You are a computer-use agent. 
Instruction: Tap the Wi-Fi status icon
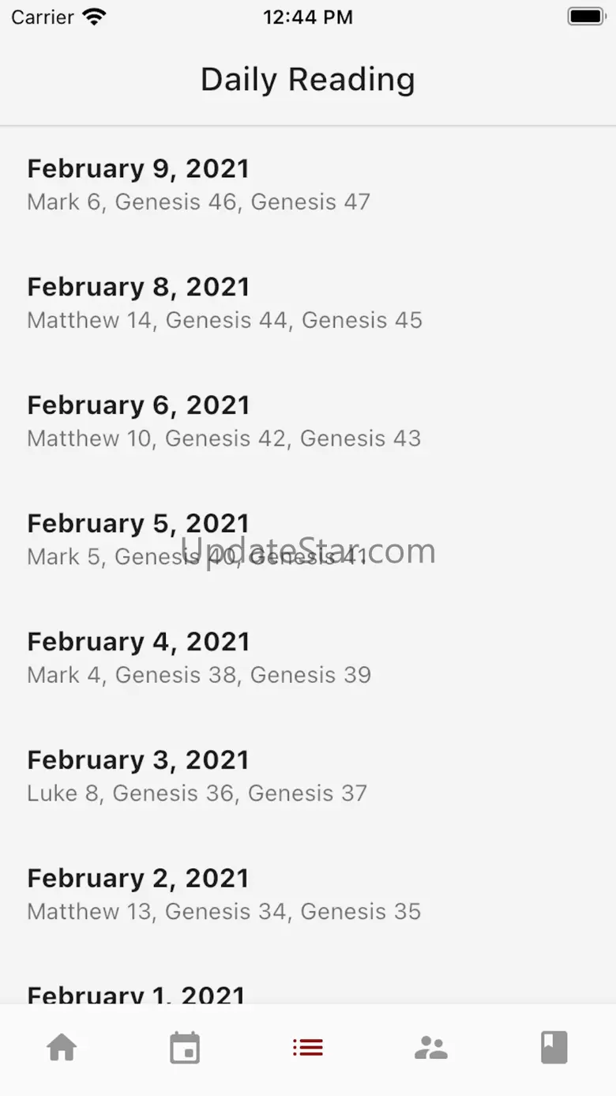coord(94,17)
